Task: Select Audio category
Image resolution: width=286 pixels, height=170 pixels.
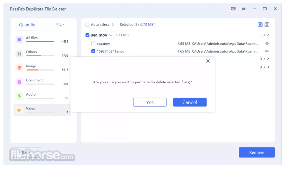Action: [x=42, y=96]
